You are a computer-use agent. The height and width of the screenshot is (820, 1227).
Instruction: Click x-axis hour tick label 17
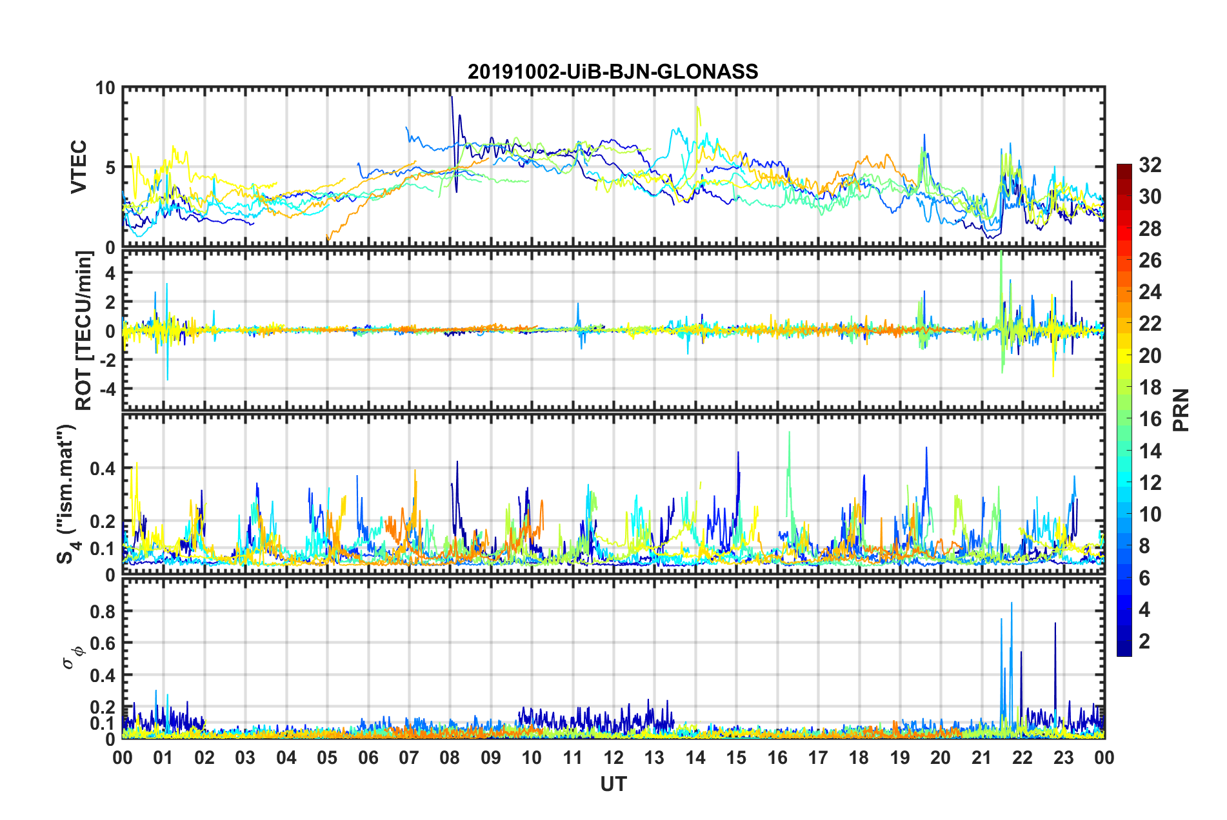pyautogui.click(x=818, y=757)
